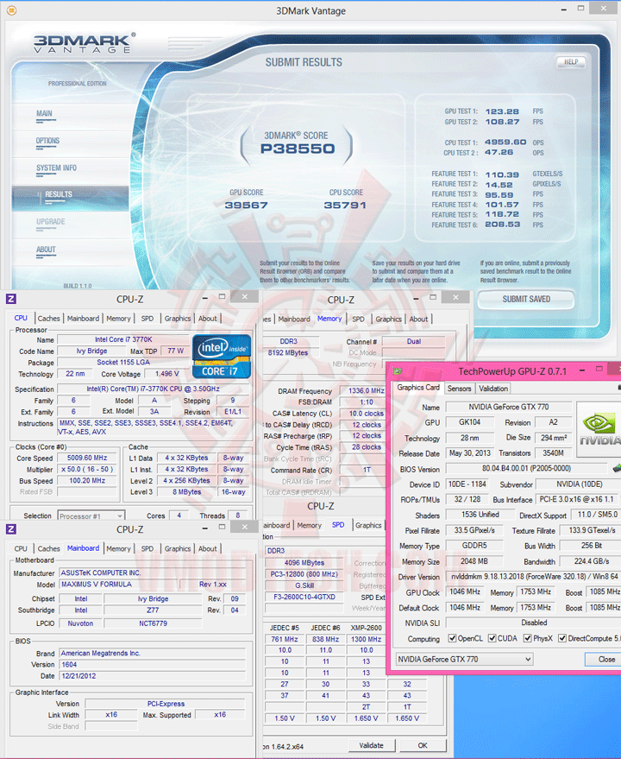Open UPGRADE in 3DMark Vantage sidebar
The height and width of the screenshot is (759, 621).
tap(50, 222)
